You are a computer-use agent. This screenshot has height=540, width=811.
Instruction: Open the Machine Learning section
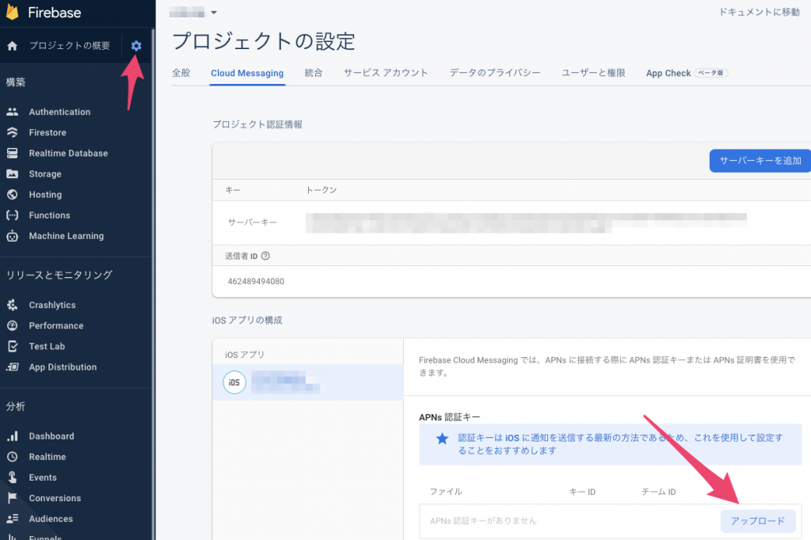67,236
